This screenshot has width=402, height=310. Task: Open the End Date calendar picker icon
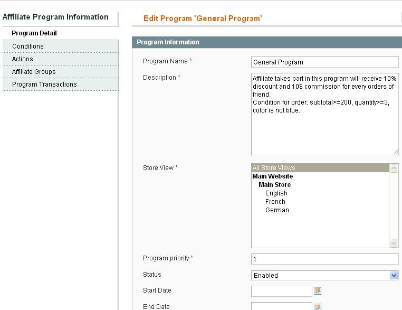point(318,307)
